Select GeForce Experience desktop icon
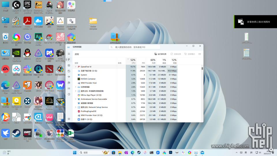The height and width of the screenshot is (156, 277). (16, 55)
